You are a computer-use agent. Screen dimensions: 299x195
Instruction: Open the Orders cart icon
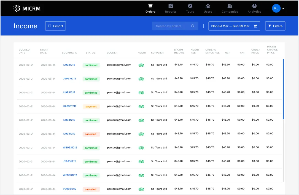coord(150,6)
